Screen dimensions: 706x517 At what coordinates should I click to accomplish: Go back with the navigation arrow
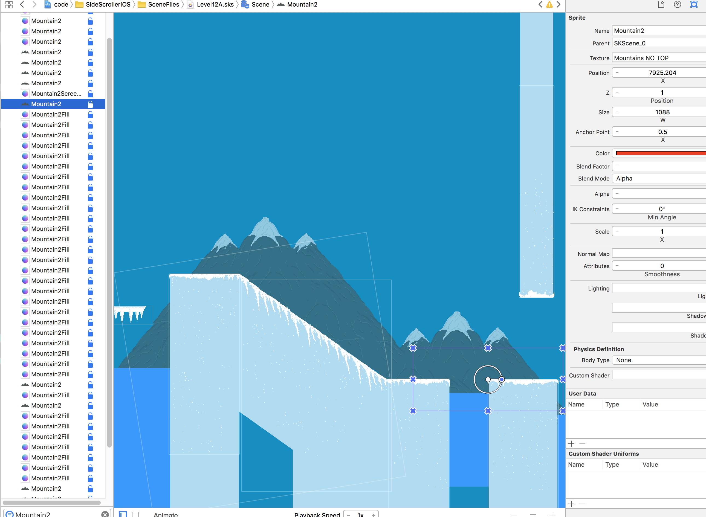click(x=22, y=4)
